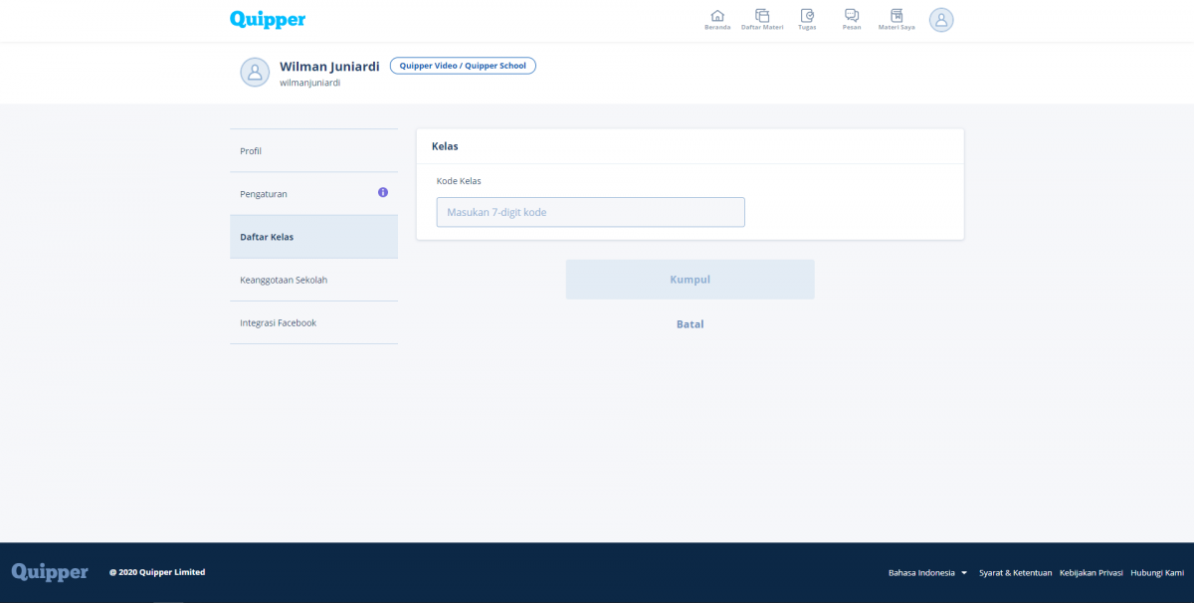This screenshot has width=1194, height=603.
Task: Click the Kode Kelas input field
Action: (590, 212)
